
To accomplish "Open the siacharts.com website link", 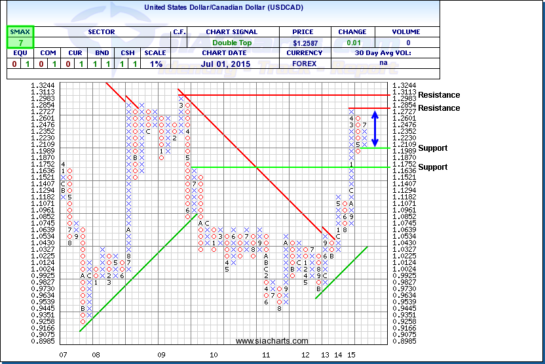I will coord(272,341).
